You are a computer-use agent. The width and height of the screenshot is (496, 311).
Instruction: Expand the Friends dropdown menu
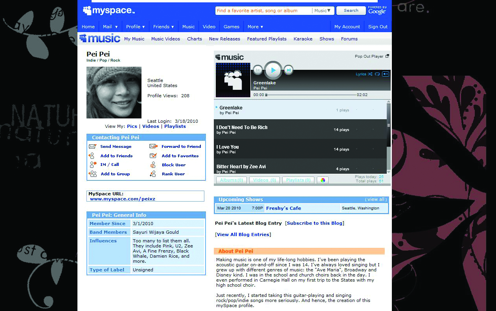tap(164, 27)
